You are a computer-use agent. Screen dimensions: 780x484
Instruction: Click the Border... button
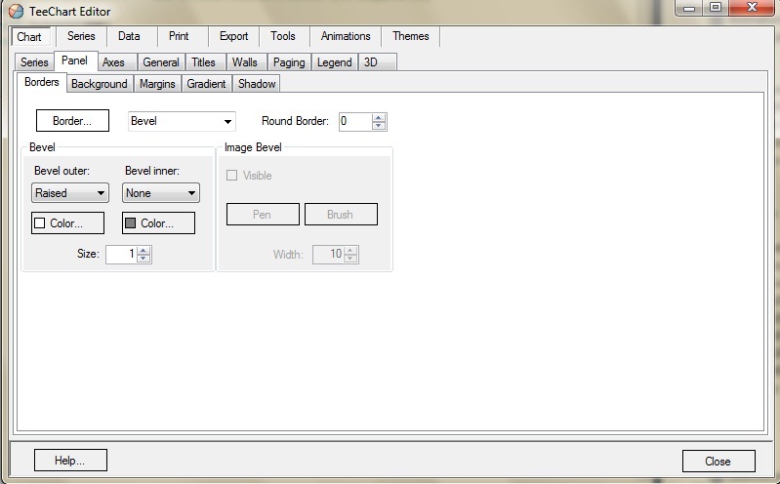72,121
